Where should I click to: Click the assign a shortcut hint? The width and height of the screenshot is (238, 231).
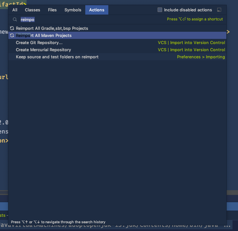(195, 19)
